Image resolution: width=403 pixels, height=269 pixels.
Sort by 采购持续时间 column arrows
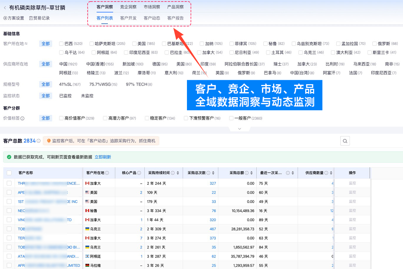click(x=178, y=173)
